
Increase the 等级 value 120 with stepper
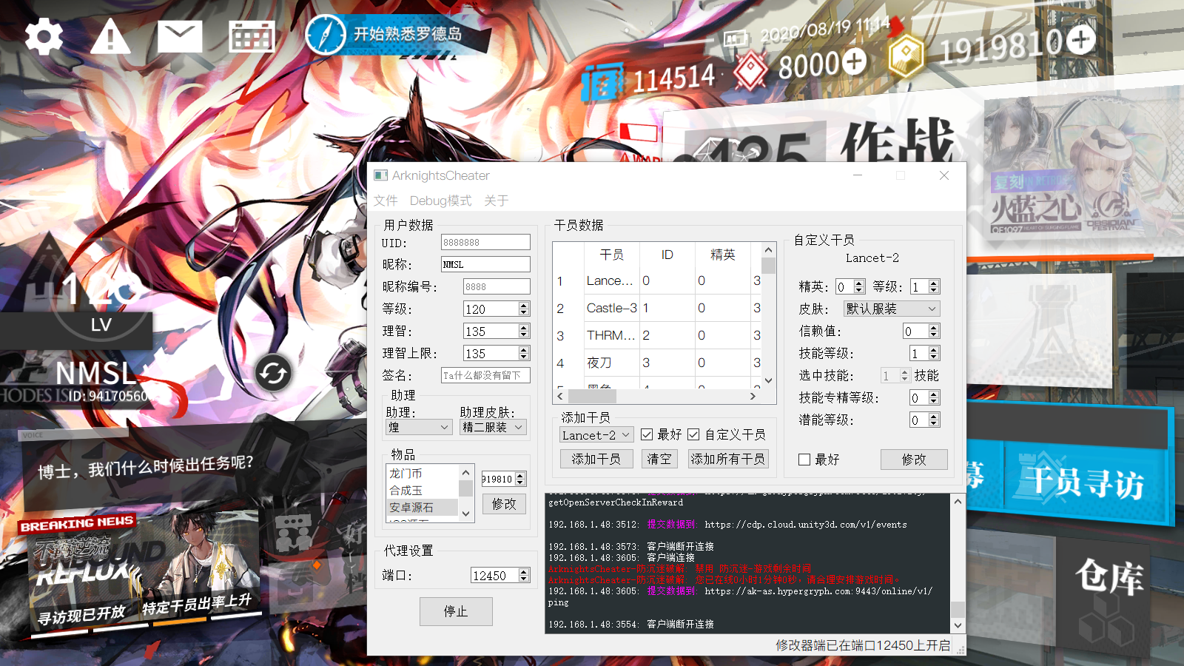point(524,305)
